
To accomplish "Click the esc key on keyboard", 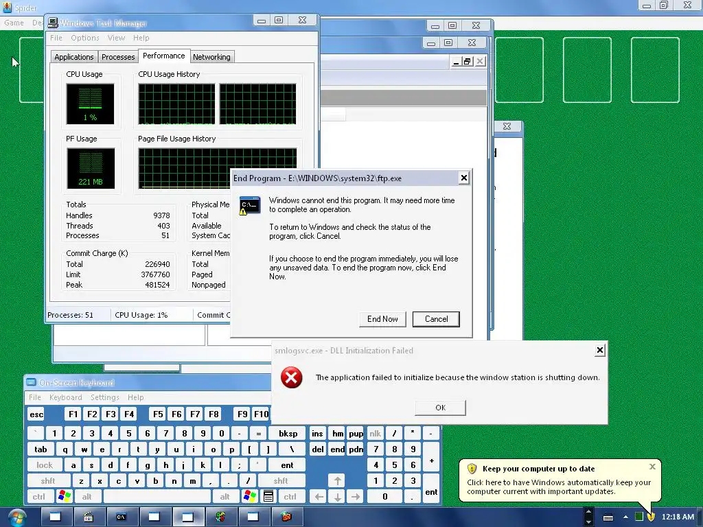I will coord(36,414).
